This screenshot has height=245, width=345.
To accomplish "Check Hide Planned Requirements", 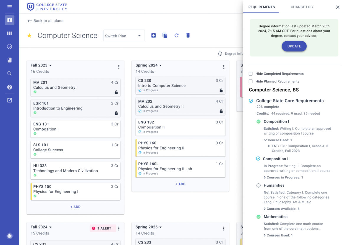I will [251, 82].
